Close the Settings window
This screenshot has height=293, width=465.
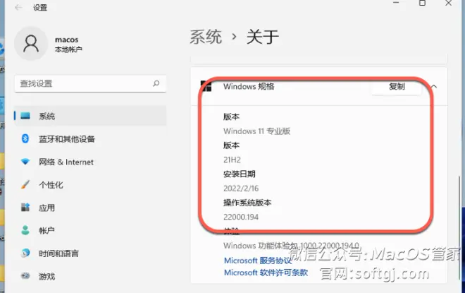[448, 3]
